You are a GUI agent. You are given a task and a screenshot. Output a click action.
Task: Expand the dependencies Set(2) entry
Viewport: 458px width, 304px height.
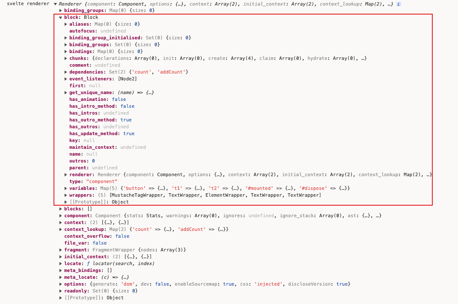pos(66,72)
